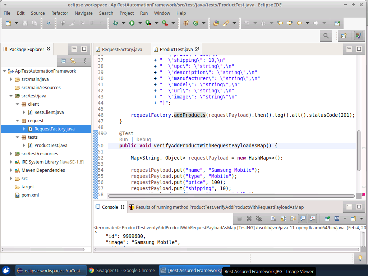The width and height of the screenshot is (368, 276).
Task: Click the Pin Console icon
Action: [x=327, y=218]
